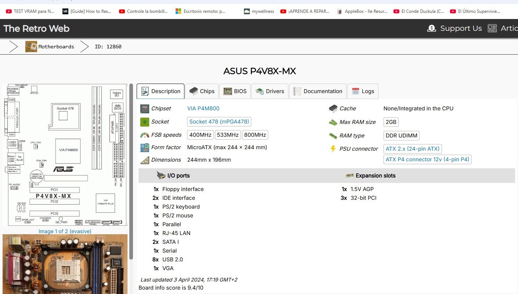Viewport: 518px width, 294px height.
Task: Click the 2GB max RAM tag
Action: (x=391, y=122)
